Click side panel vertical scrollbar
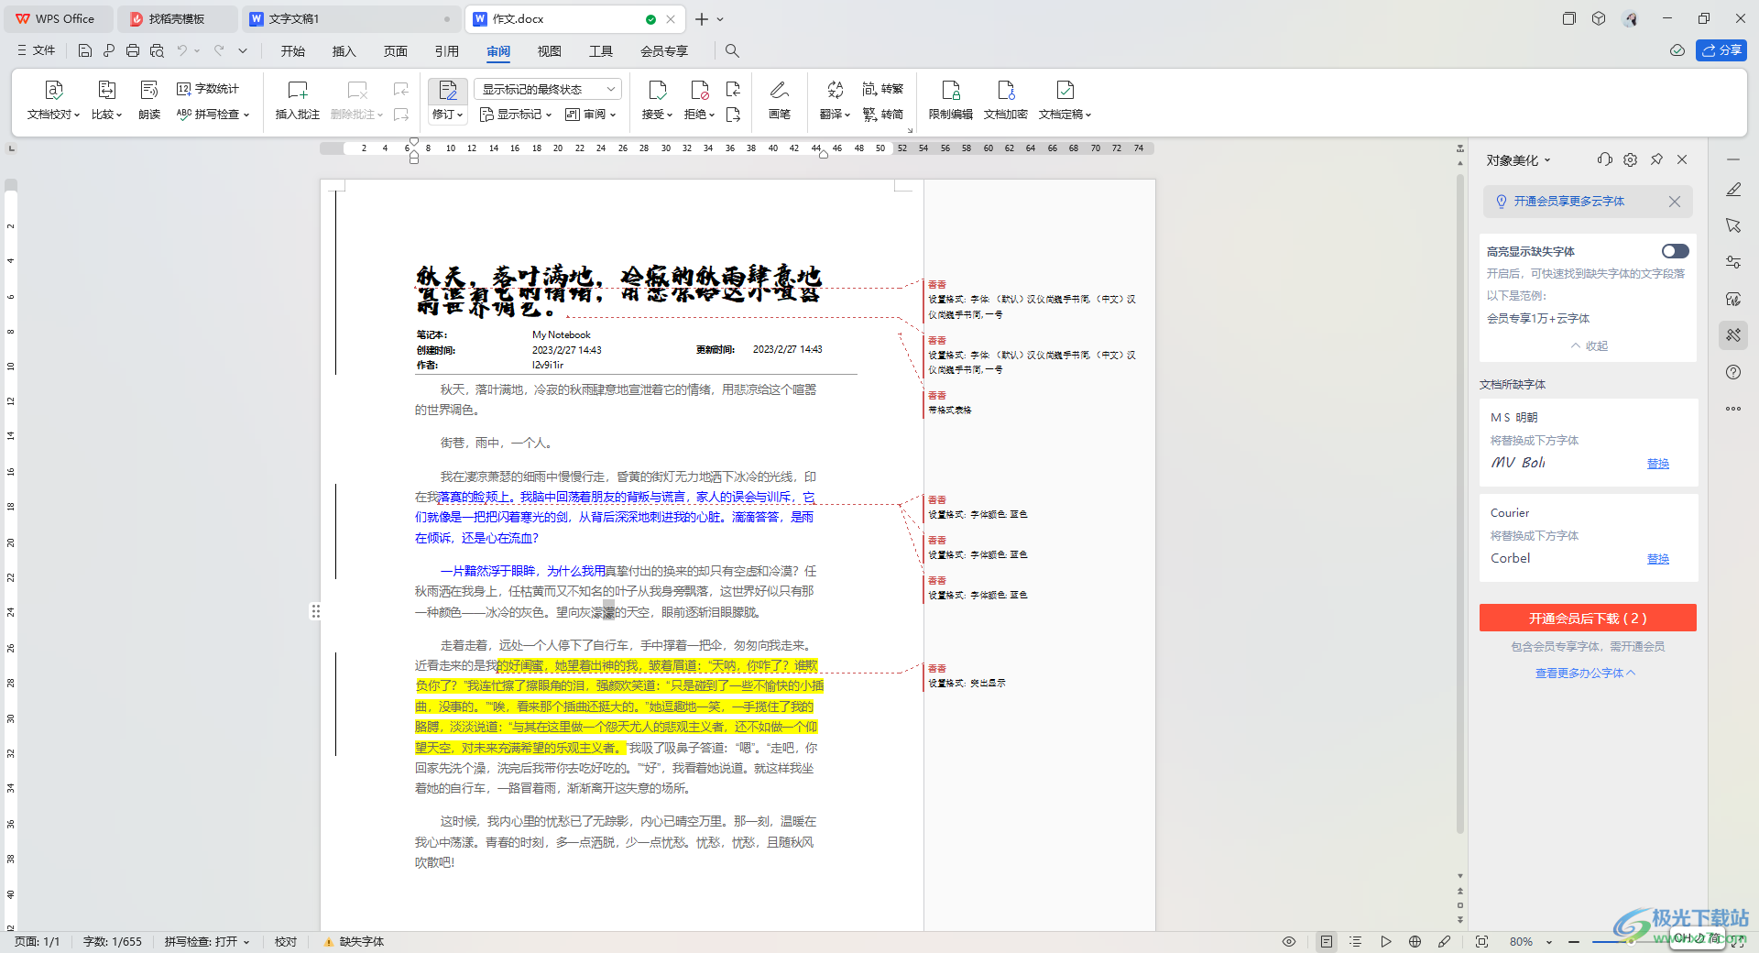Viewport: 1759px width, 953px height. (1460, 504)
